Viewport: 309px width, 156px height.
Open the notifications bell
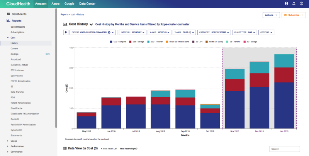294,3
